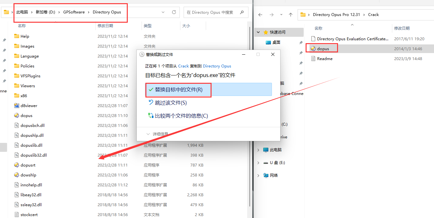Select the libeay32.dll file row
The width and height of the screenshot is (434, 218).
pos(109,195)
